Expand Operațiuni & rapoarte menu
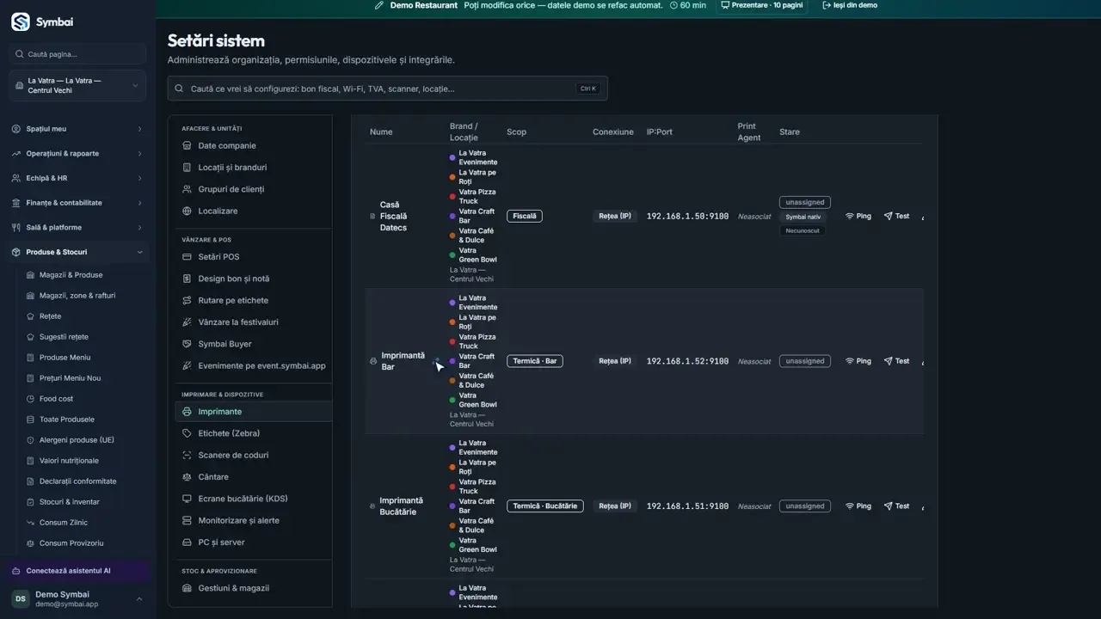The image size is (1101, 619). 77,154
